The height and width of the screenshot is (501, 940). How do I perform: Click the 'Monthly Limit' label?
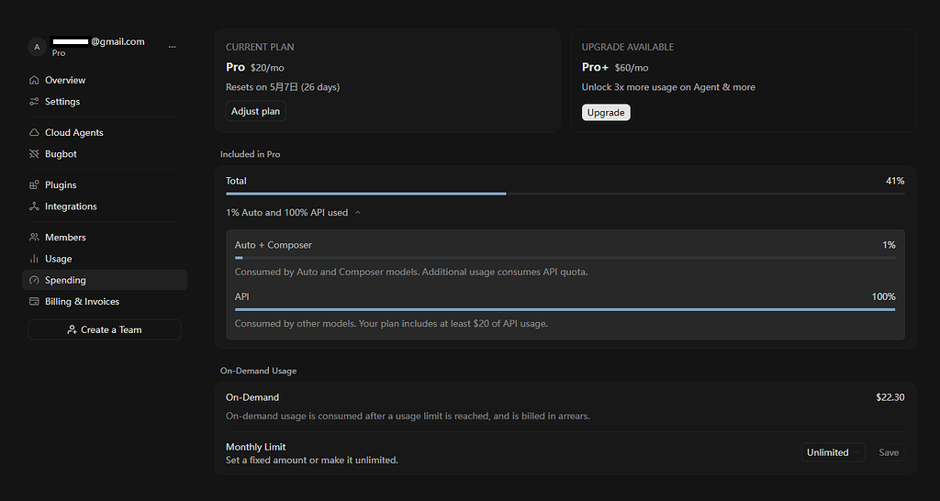click(x=256, y=447)
